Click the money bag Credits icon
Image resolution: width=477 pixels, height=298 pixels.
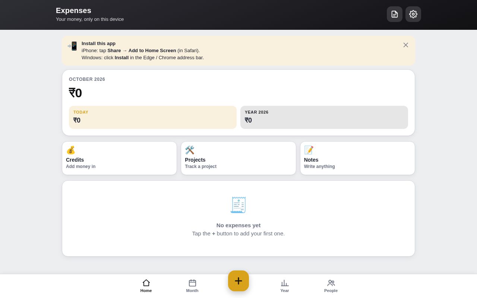[x=71, y=150]
